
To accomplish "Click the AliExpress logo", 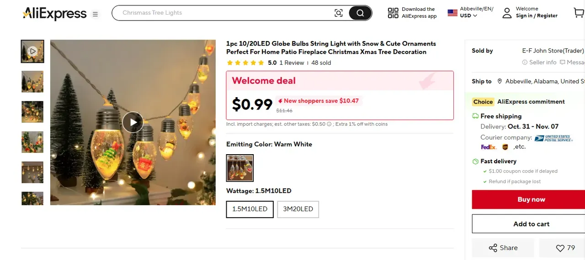I will [54, 14].
